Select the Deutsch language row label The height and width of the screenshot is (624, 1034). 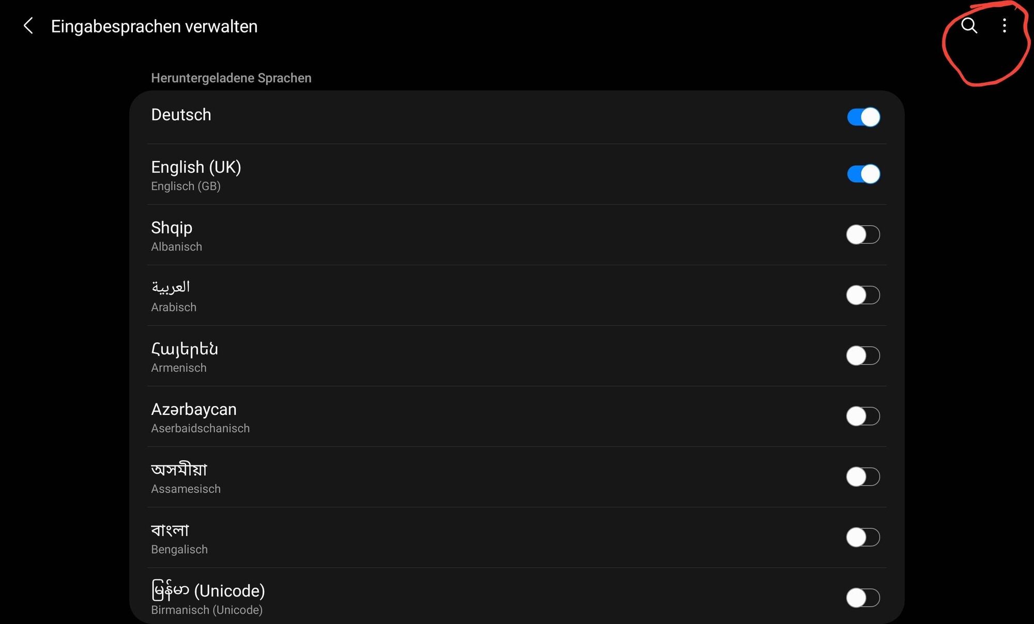click(x=181, y=115)
